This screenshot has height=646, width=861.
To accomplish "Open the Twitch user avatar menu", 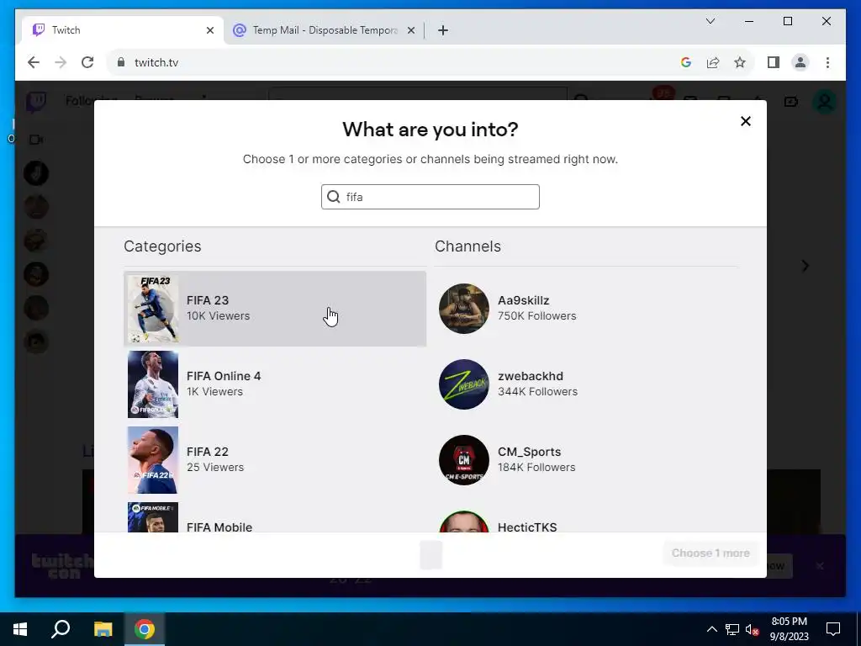I will 824,102.
